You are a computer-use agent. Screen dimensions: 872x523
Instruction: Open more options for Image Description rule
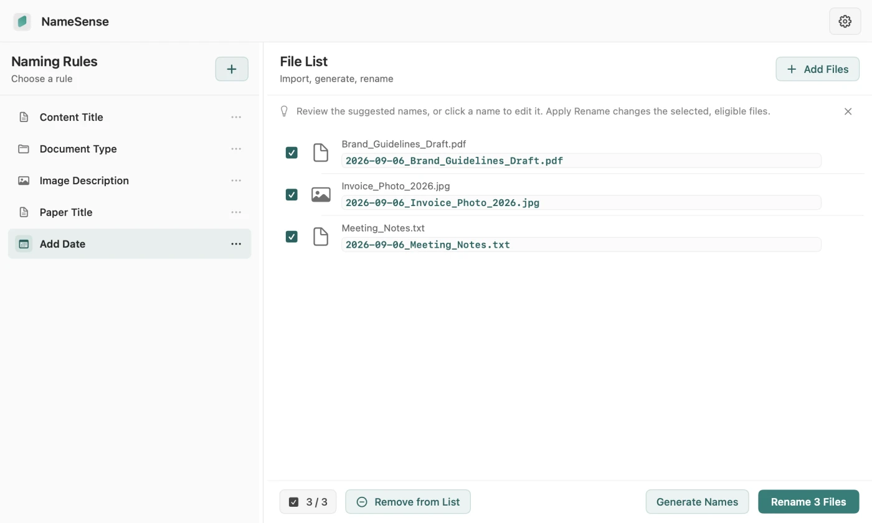[236, 181]
